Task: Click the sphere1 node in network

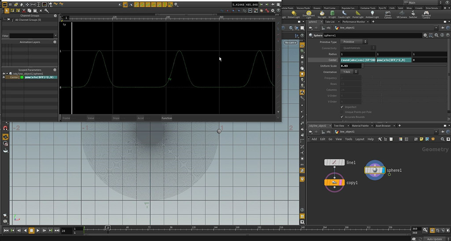Action: coord(375,170)
